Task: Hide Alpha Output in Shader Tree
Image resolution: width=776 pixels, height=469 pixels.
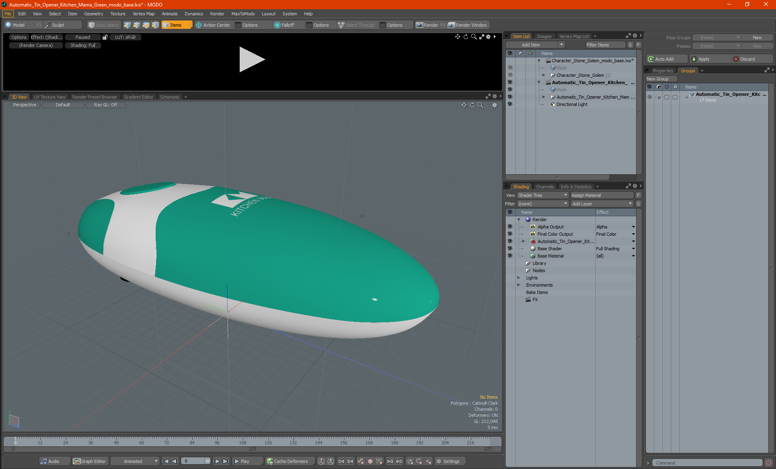Action: [510, 227]
